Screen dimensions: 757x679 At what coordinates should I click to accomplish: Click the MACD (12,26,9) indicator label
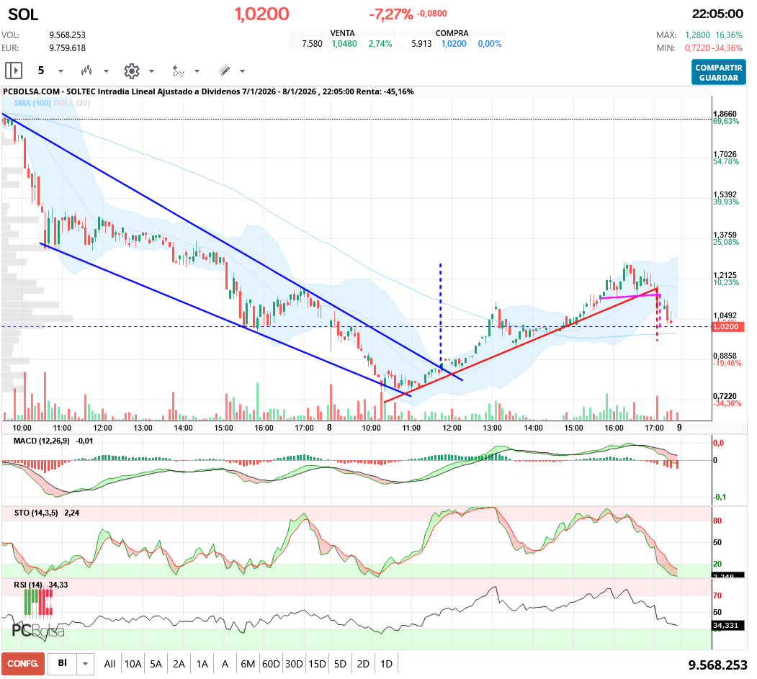(x=42, y=441)
